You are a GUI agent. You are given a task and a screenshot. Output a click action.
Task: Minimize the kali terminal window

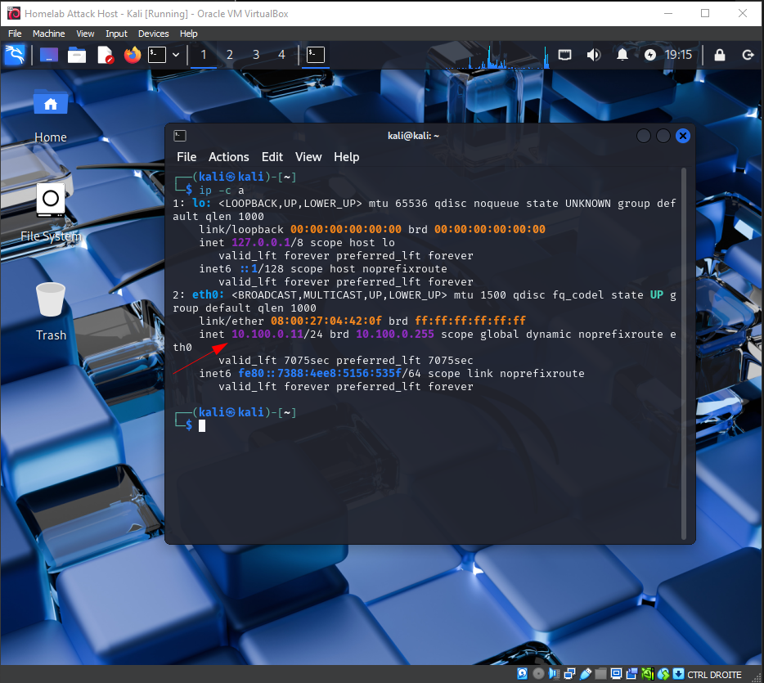(644, 136)
